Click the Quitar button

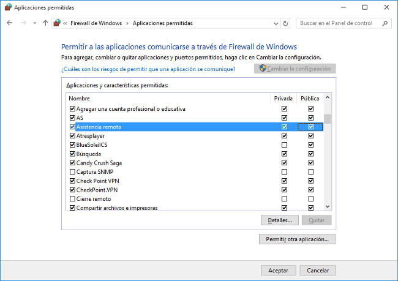pos(317,220)
